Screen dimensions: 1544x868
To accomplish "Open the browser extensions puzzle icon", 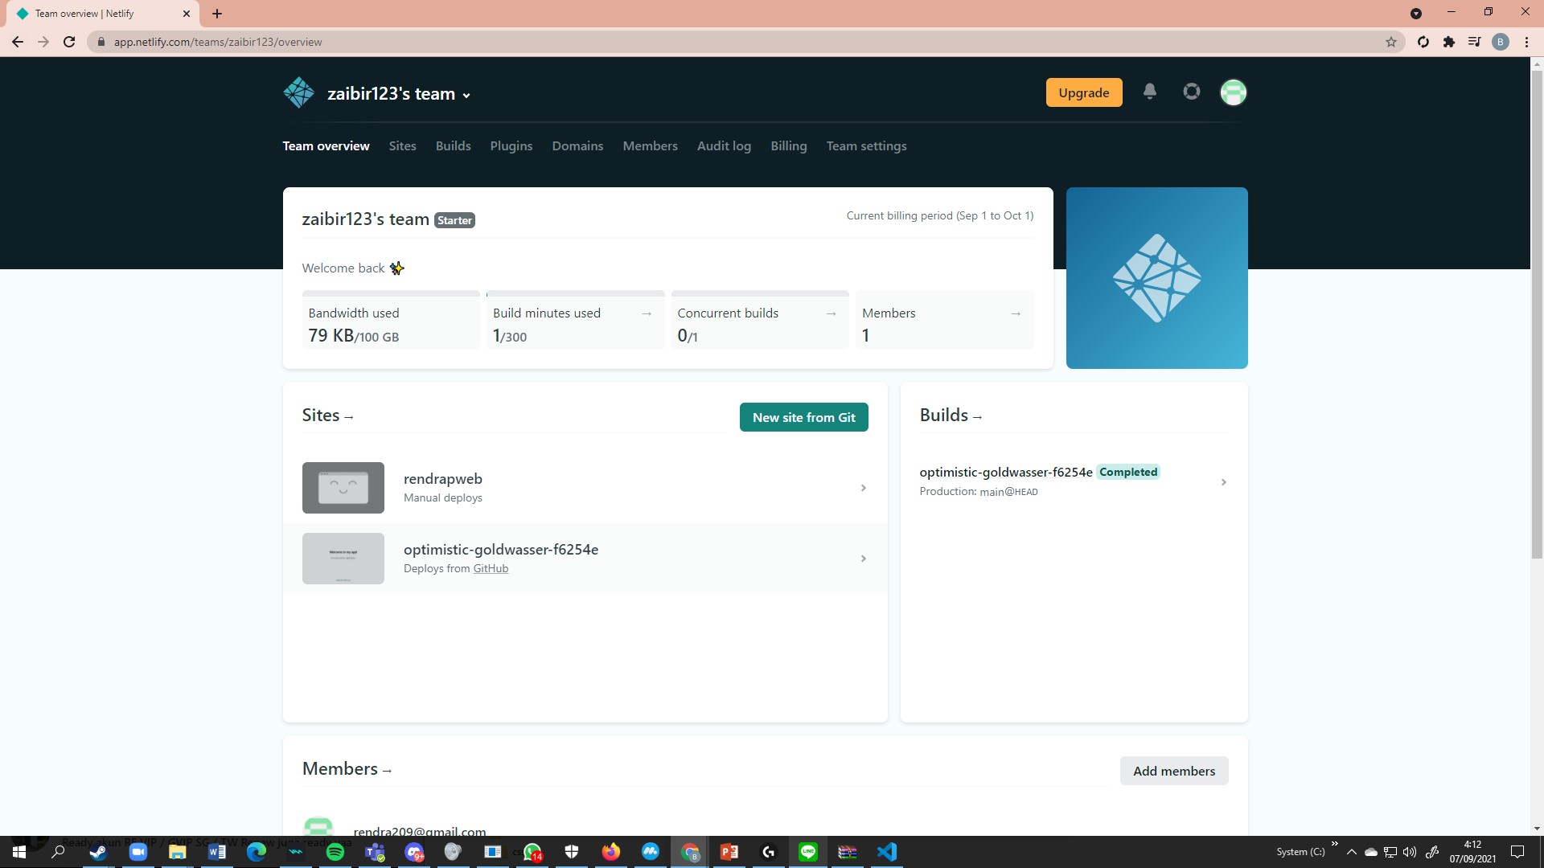I will click(1449, 42).
